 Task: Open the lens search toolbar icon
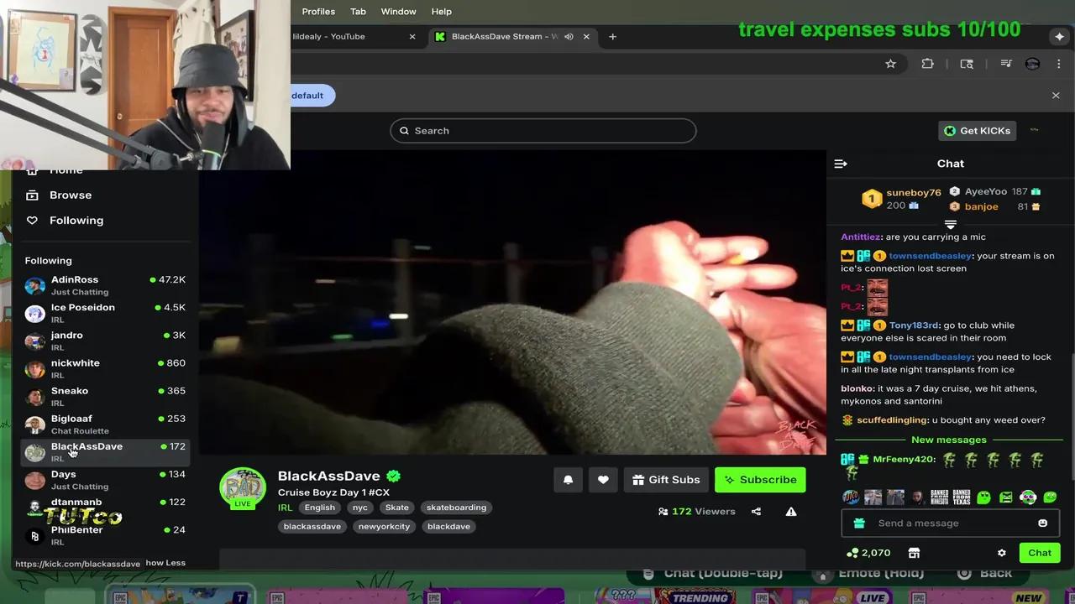(967, 64)
